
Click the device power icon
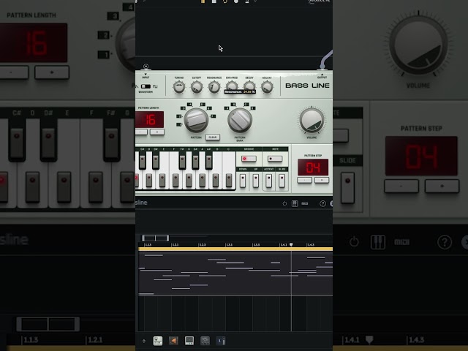click(x=284, y=203)
